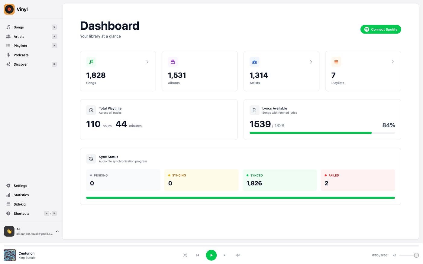Open the Playlists card chevron

coord(392,62)
